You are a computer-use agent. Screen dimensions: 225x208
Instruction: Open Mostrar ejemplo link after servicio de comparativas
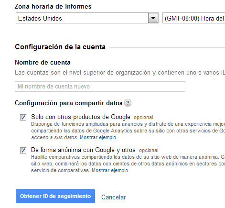110,170
